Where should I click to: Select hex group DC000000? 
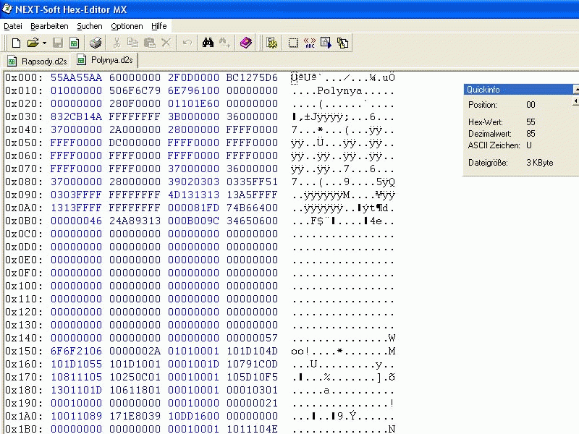tap(135, 142)
